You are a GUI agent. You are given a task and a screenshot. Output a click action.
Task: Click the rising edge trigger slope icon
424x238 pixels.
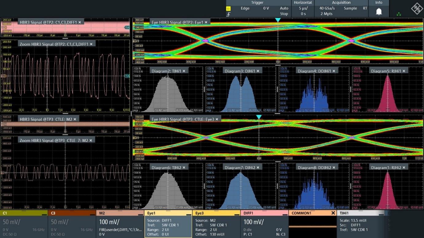click(228, 14)
